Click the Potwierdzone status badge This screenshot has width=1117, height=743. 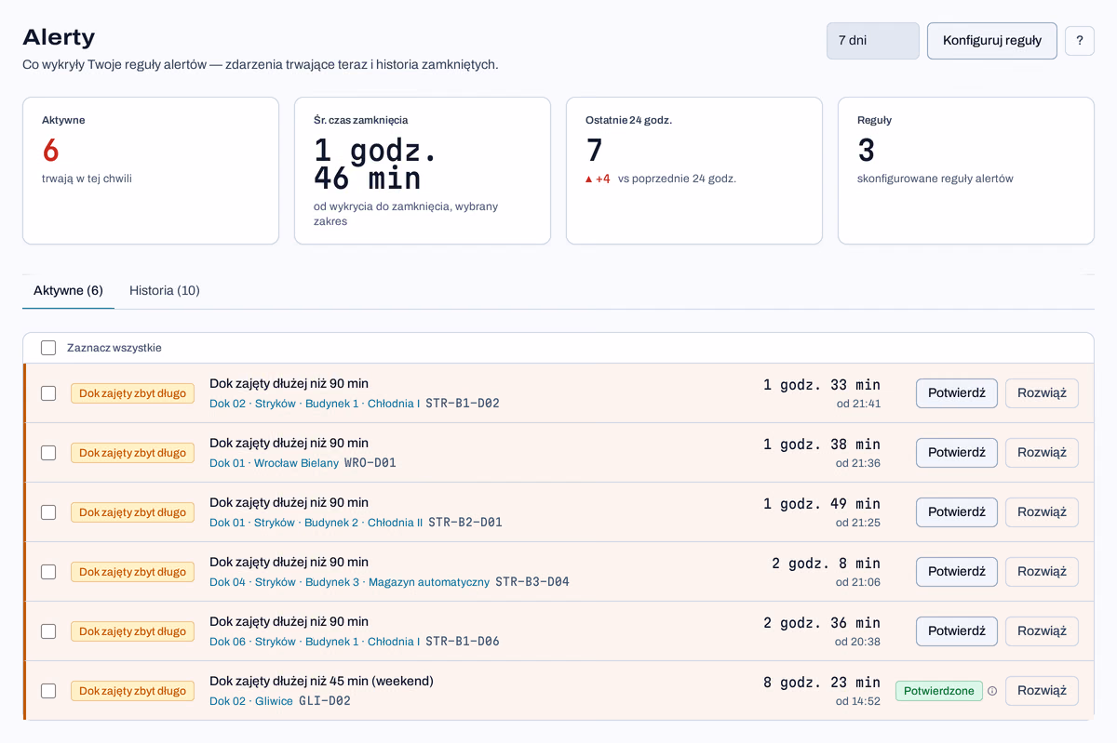tap(939, 691)
